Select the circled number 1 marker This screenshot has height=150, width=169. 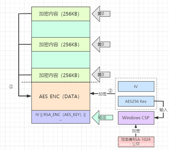(x=11, y=87)
